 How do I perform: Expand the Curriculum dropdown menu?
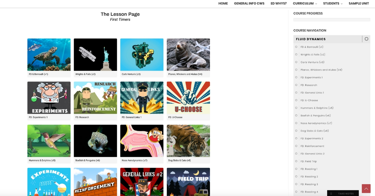[305, 3]
